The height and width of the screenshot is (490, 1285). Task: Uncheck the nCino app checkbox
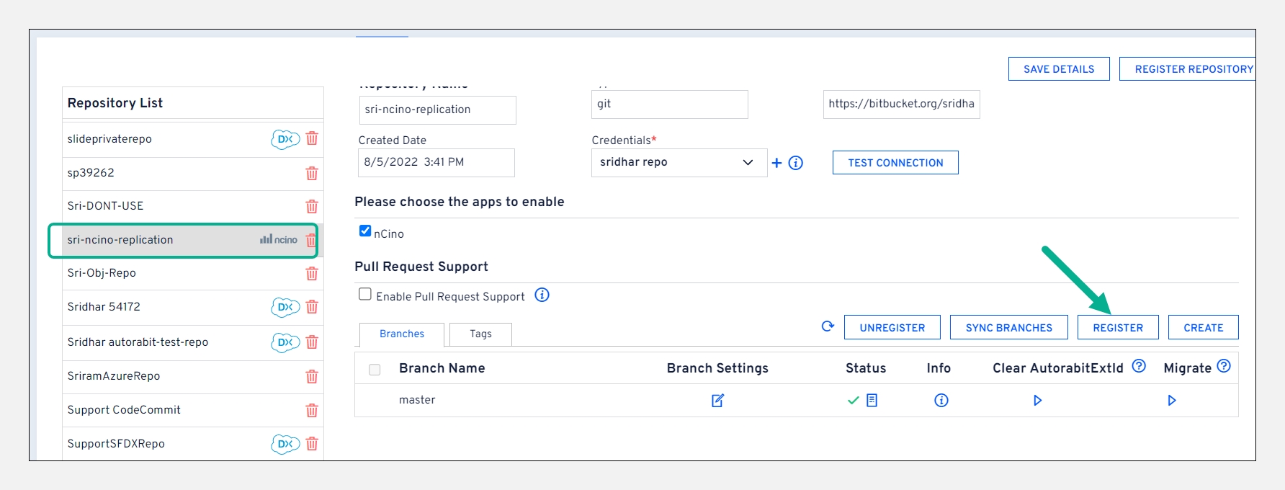click(x=365, y=231)
